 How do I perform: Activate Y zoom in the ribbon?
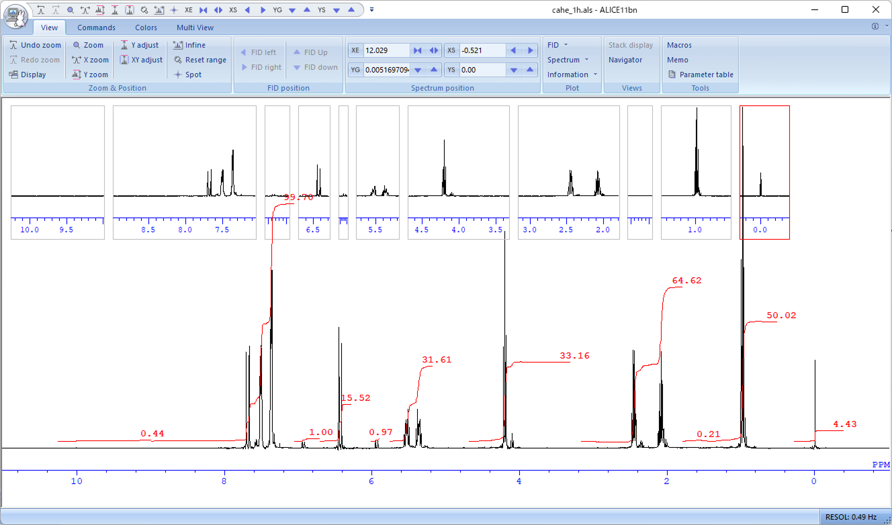[90, 75]
